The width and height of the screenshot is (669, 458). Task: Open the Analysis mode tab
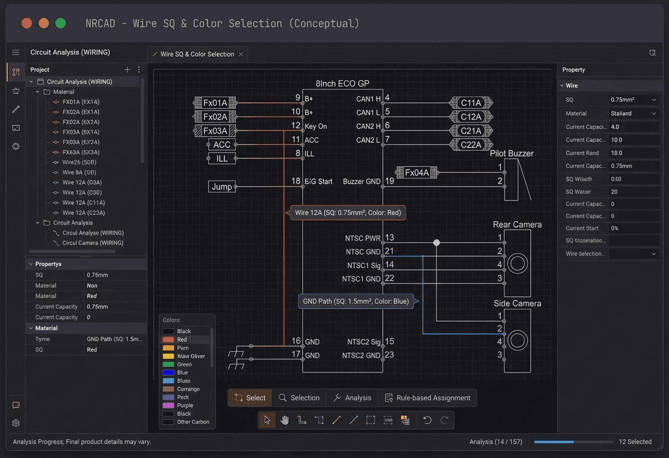tap(352, 398)
